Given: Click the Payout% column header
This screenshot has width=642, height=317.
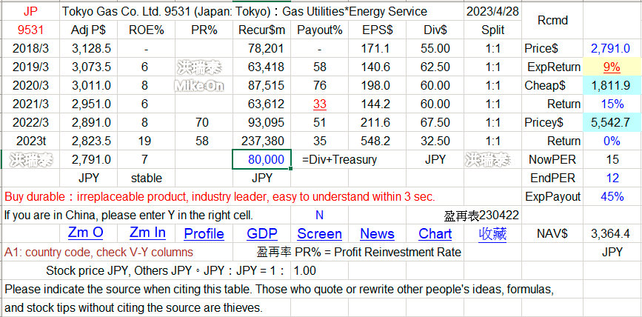Looking at the screenshot, I should tap(319, 30).
